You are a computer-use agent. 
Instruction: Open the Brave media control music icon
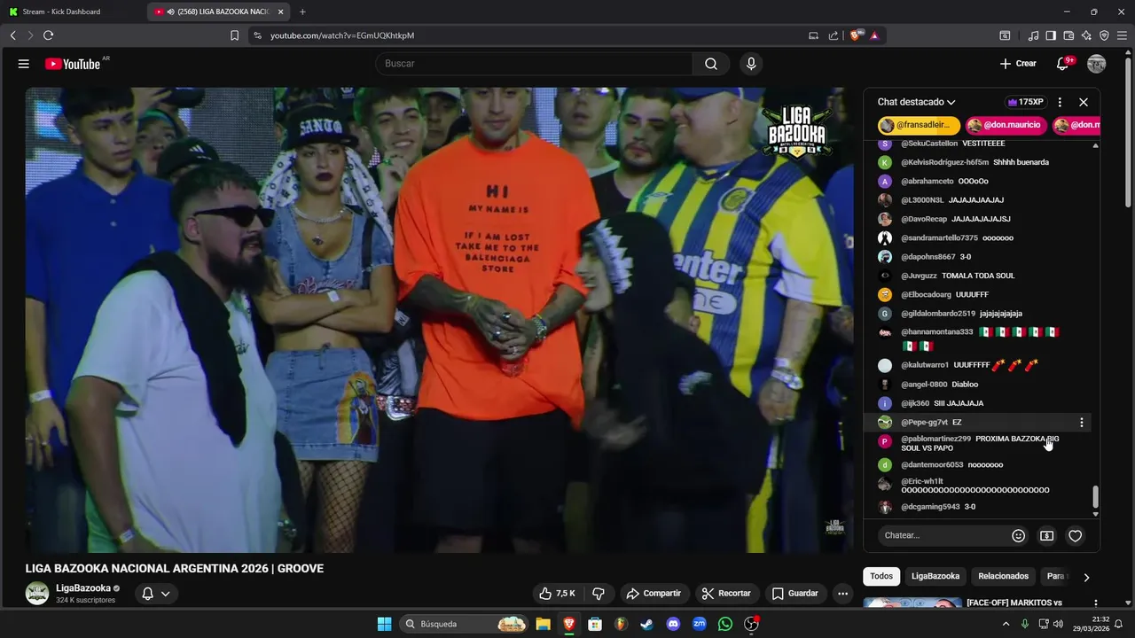coord(1033,35)
